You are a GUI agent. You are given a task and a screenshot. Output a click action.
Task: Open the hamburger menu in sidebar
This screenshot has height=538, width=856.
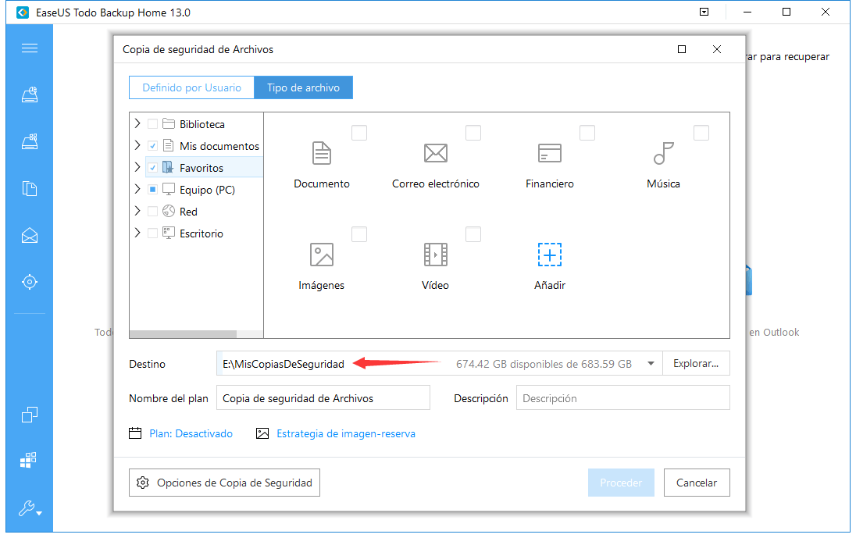[x=30, y=48]
